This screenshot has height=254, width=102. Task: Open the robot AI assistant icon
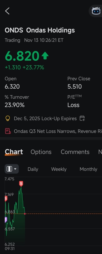(x=96, y=11)
